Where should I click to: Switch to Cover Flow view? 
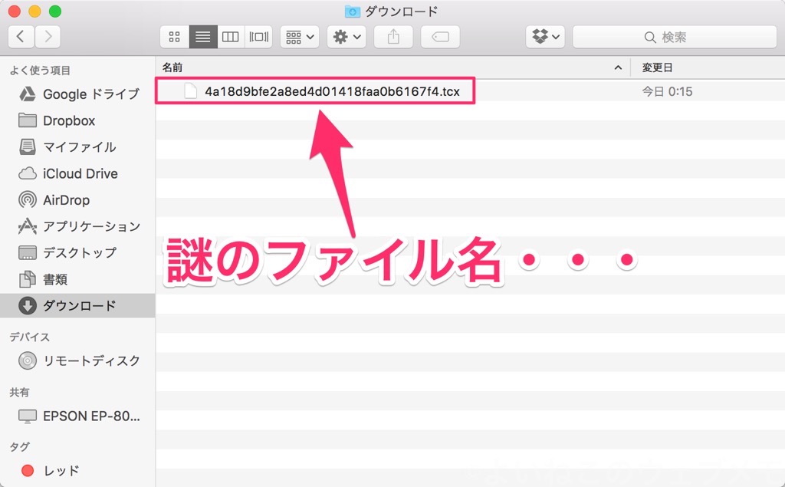(258, 36)
